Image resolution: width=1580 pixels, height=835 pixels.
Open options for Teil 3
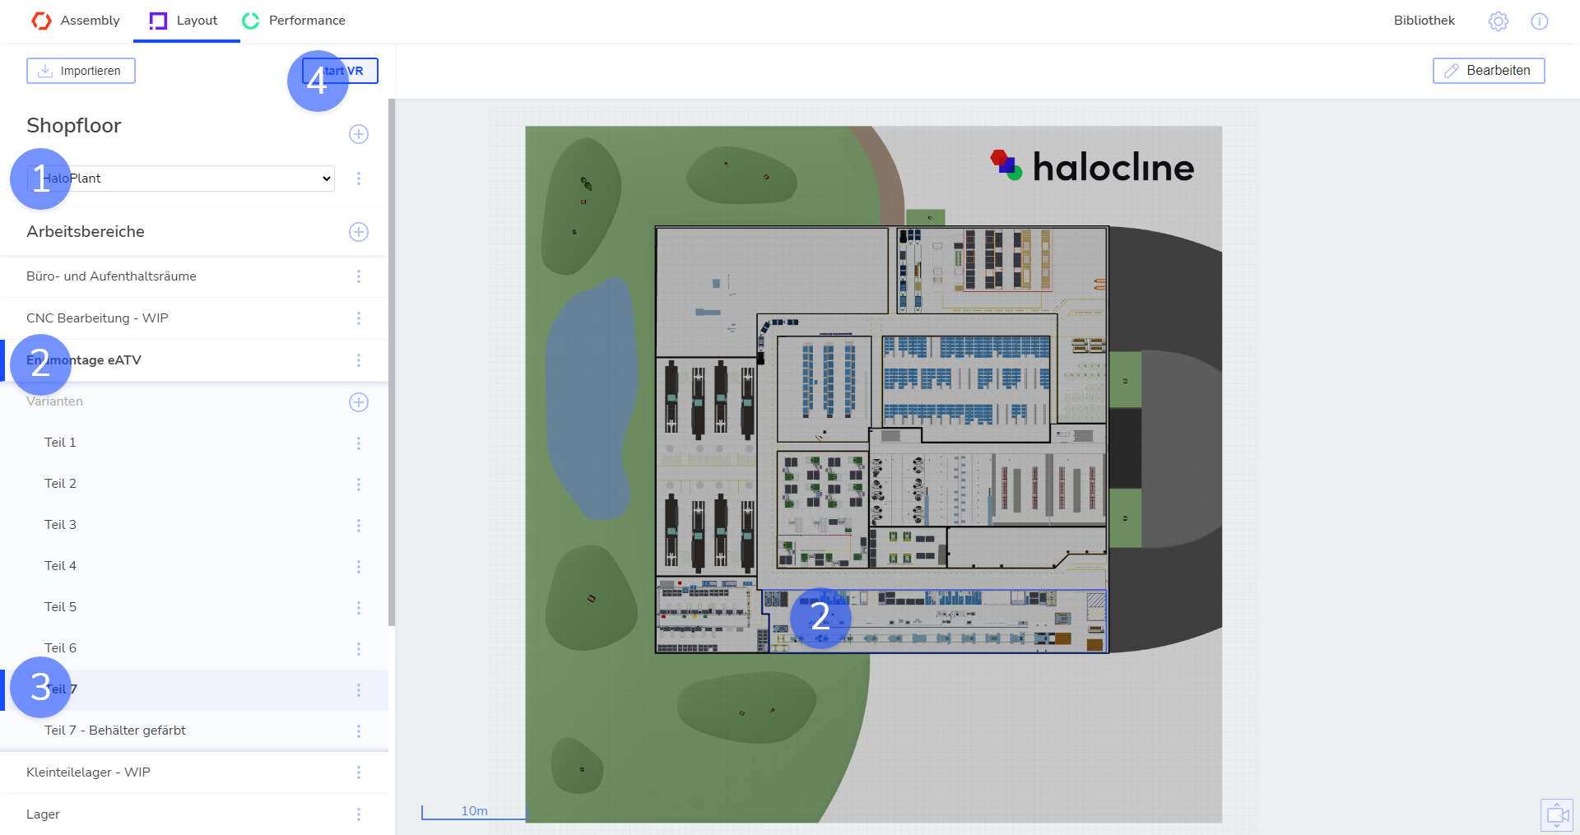[359, 526]
